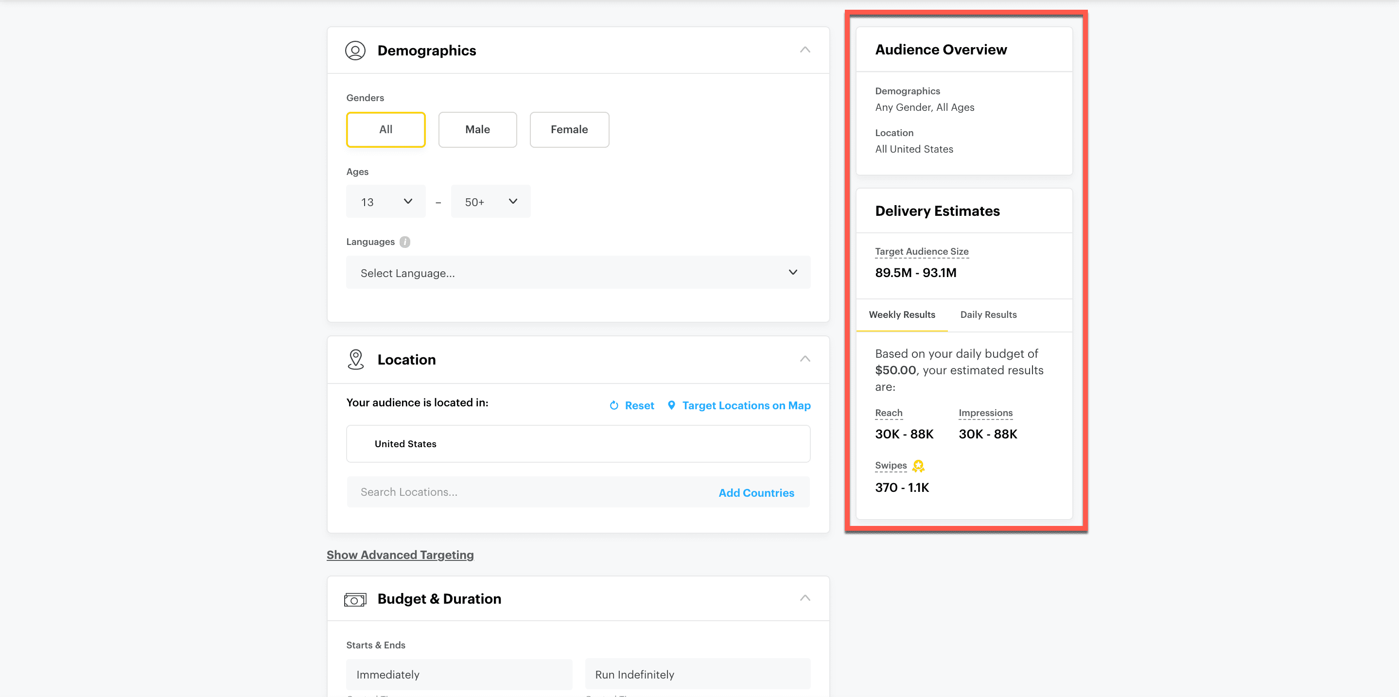Select the Male gender option
Viewport: 1399px width, 697px height.
477,130
